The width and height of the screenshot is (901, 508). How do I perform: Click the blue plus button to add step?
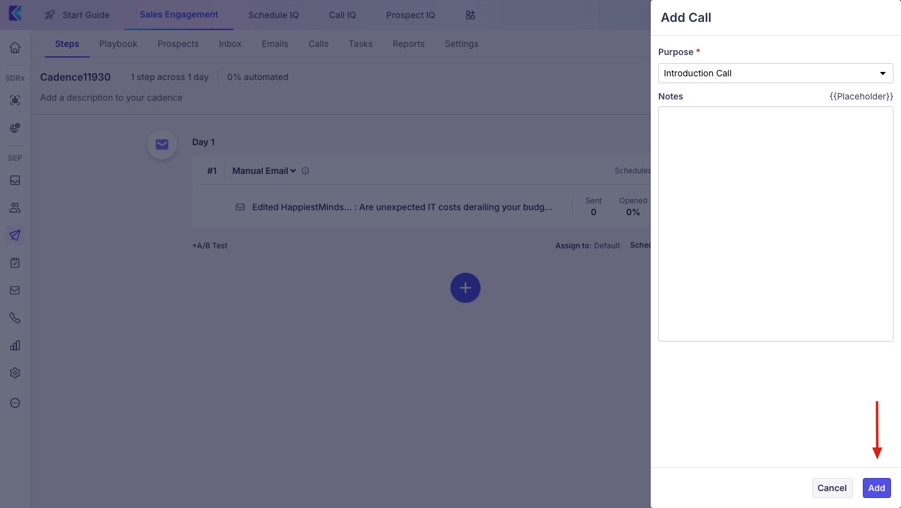466,288
